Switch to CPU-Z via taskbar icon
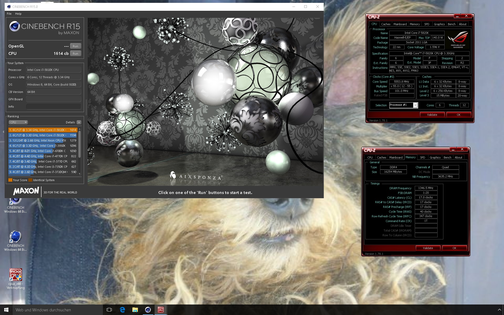The image size is (504, 315). click(x=161, y=310)
